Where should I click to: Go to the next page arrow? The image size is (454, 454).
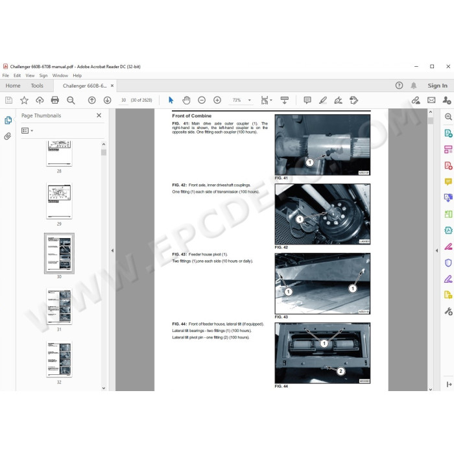107,100
